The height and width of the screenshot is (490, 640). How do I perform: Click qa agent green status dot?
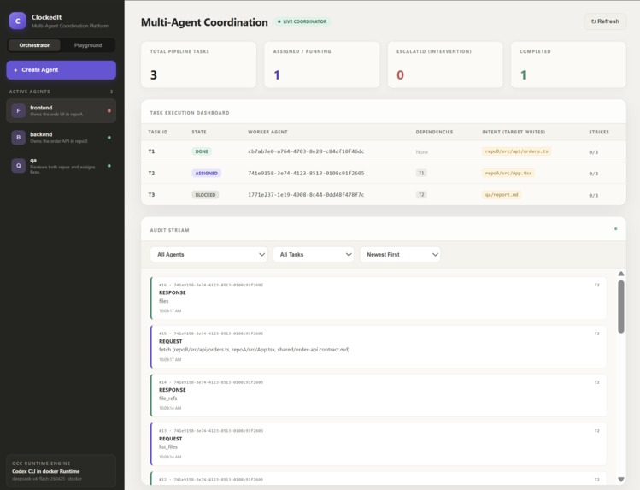(x=109, y=166)
